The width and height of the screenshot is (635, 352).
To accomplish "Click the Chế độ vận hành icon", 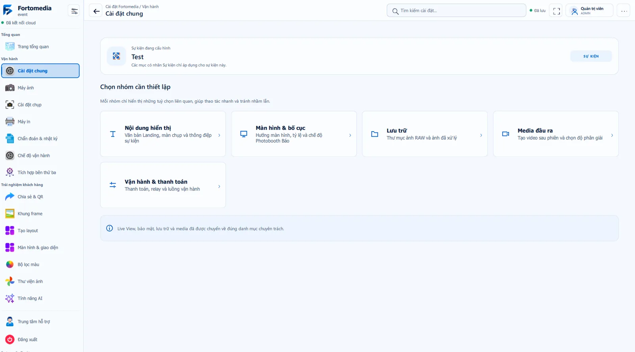I will (10, 156).
